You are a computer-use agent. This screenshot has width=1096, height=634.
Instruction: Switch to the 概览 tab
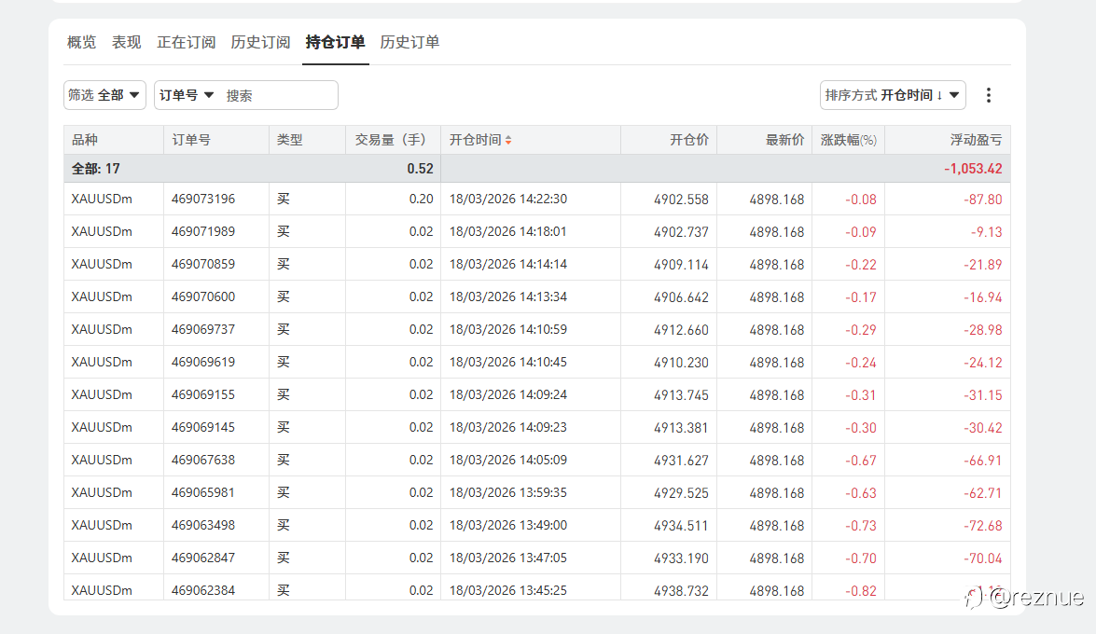pos(81,43)
